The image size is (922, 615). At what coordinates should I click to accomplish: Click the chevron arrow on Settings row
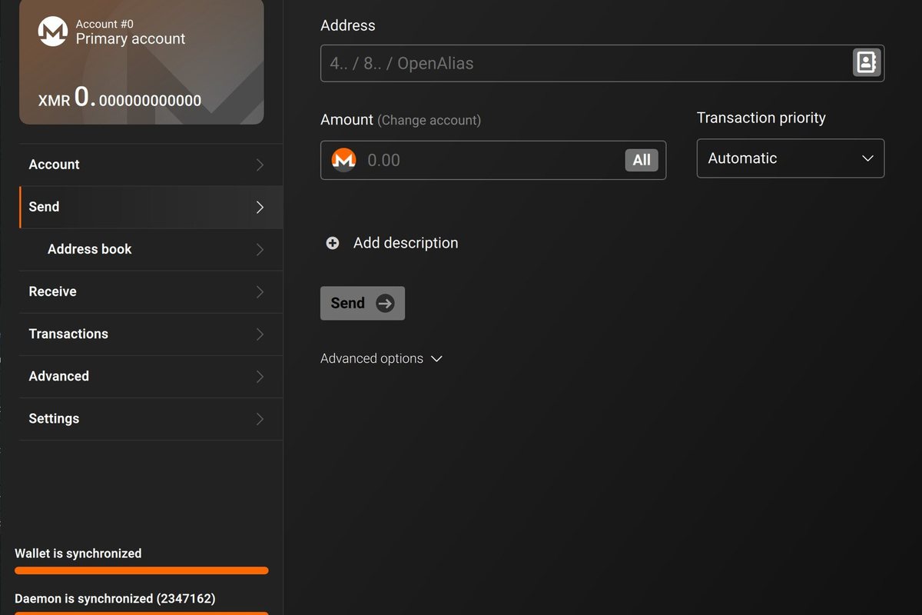(x=260, y=418)
